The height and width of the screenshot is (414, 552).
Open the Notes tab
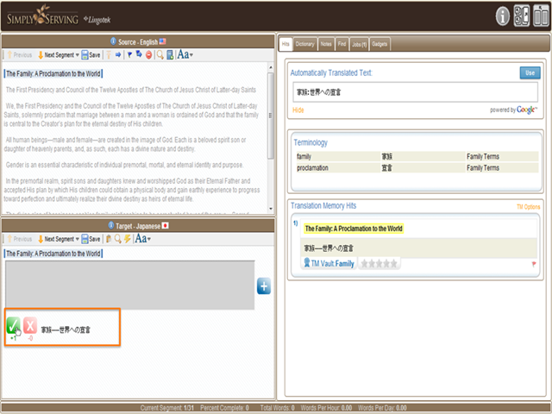click(x=326, y=44)
